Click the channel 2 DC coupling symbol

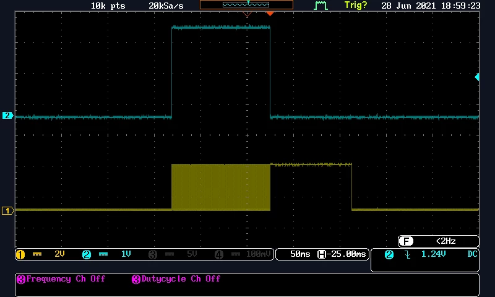(103, 254)
